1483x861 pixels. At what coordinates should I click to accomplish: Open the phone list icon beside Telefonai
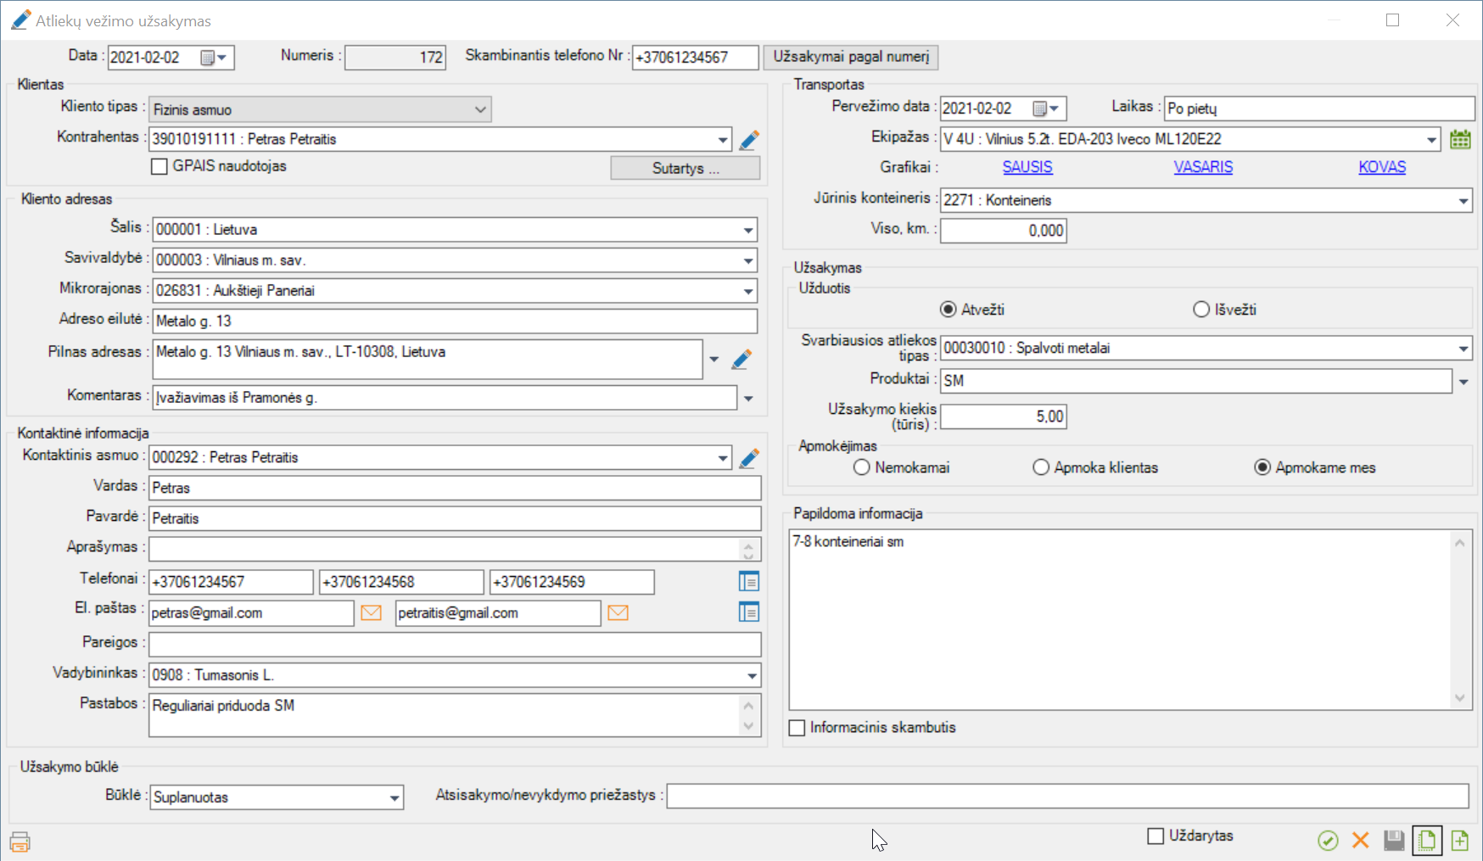coord(748,582)
